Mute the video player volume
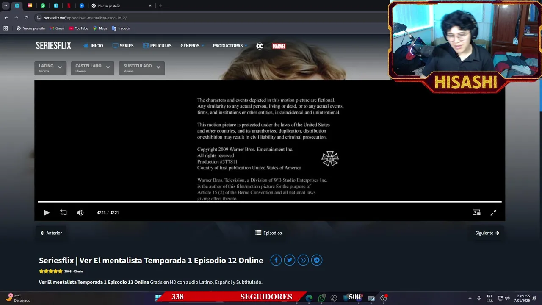542x305 pixels. tap(80, 213)
